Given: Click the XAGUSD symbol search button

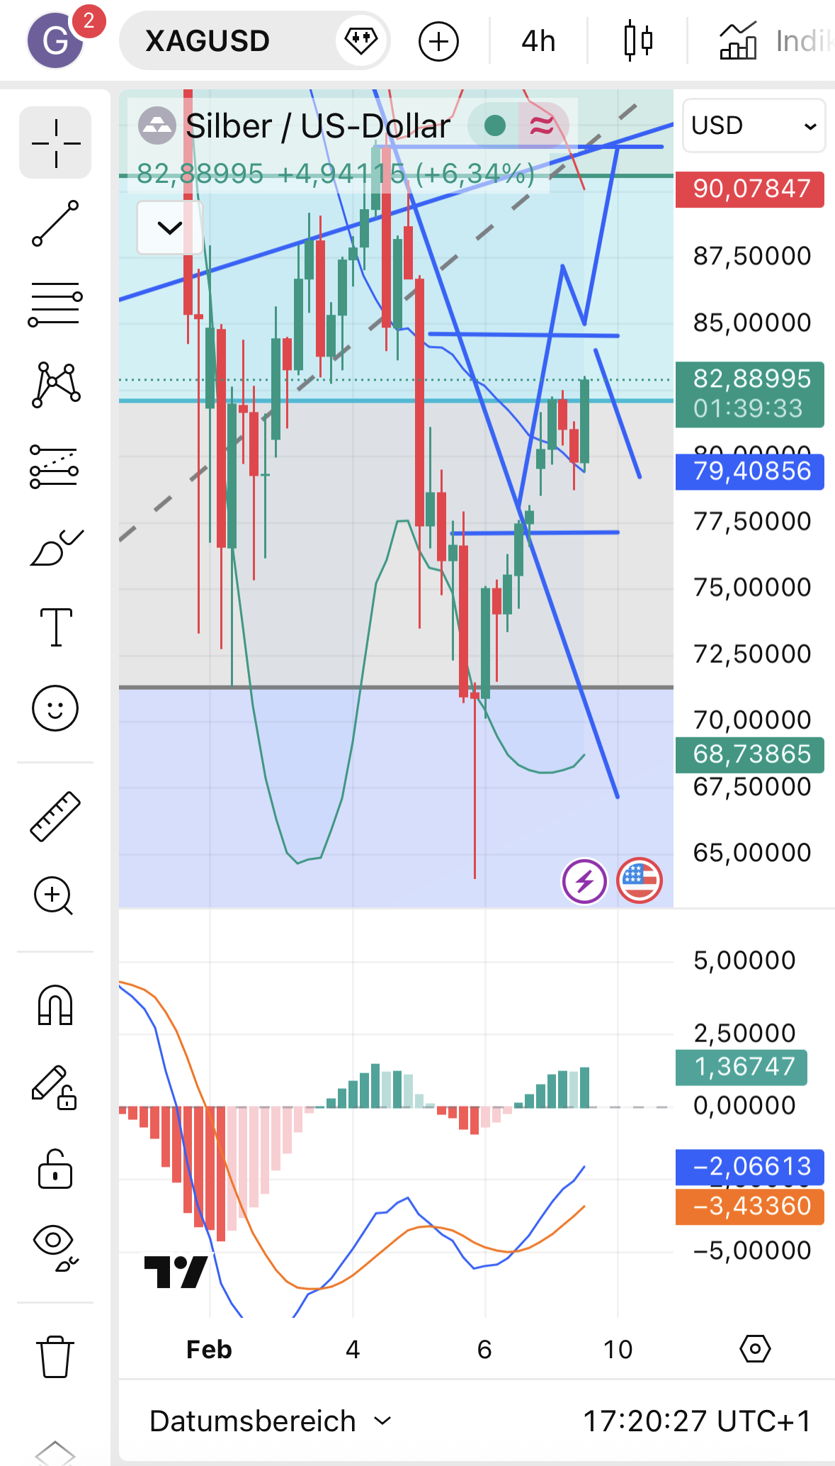Looking at the screenshot, I should point(208,41).
